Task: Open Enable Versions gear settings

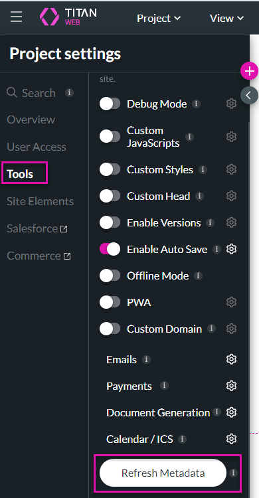Action: point(231,222)
